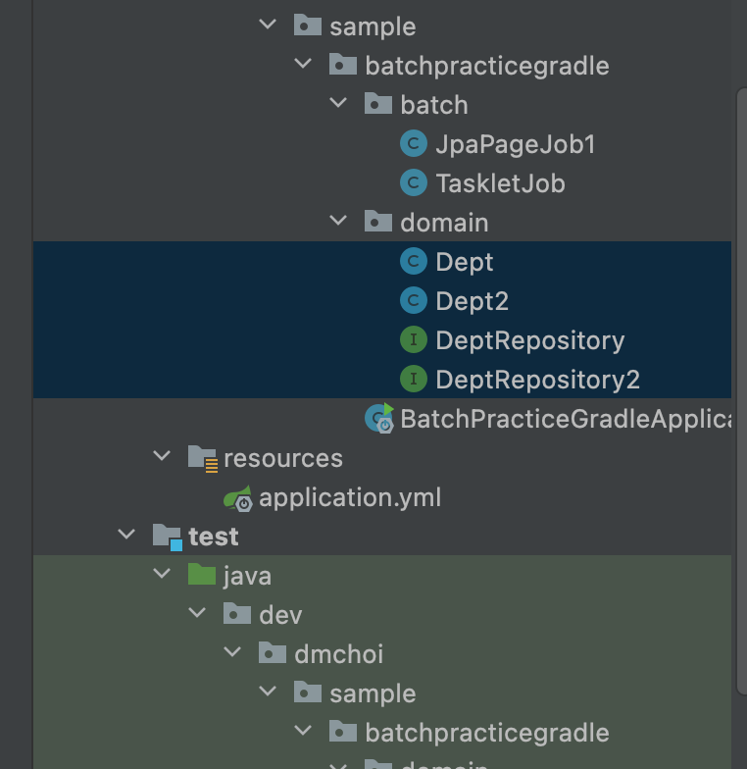The width and height of the screenshot is (747, 769).
Task: Collapse the domain package under batch
Action: click(x=339, y=222)
